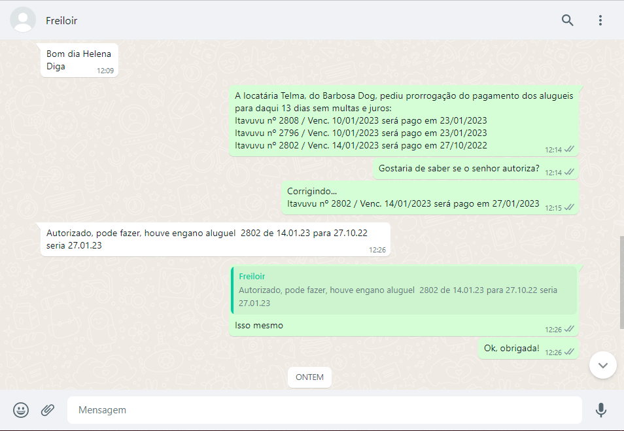Open the three-dot chat menu
The width and height of the screenshot is (624, 431).
pyautogui.click(x=600, y=20)
